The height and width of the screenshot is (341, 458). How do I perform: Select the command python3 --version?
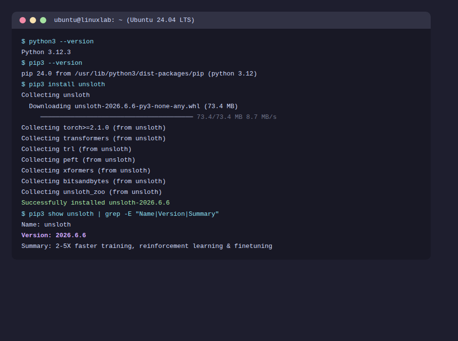[61, 41]
